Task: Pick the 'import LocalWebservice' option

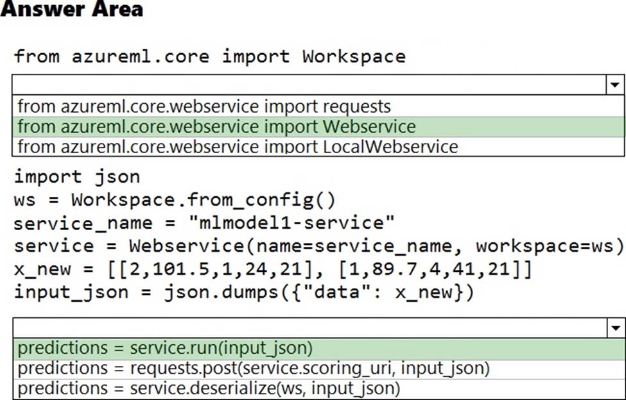Action: [x=238, y=147]
